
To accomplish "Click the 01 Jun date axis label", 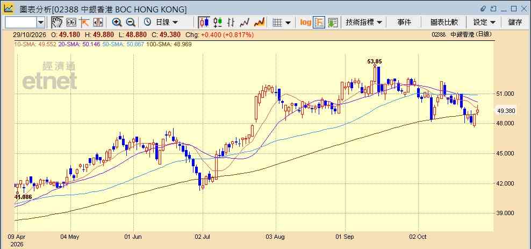I will pos(133,237).
